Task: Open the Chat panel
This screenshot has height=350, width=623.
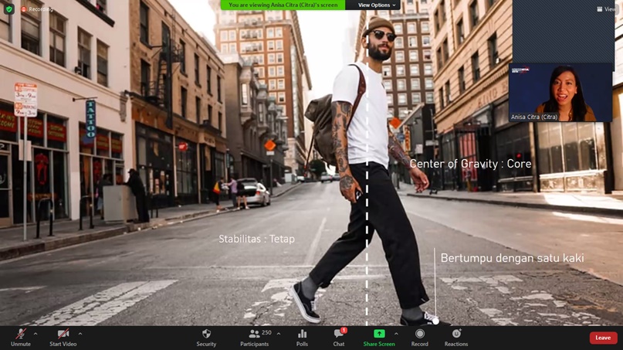Action: [338, 337]
